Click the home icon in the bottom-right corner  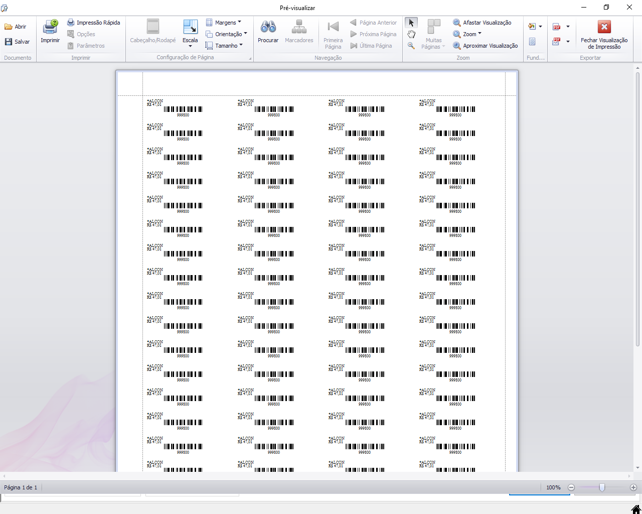pos(636,509)
